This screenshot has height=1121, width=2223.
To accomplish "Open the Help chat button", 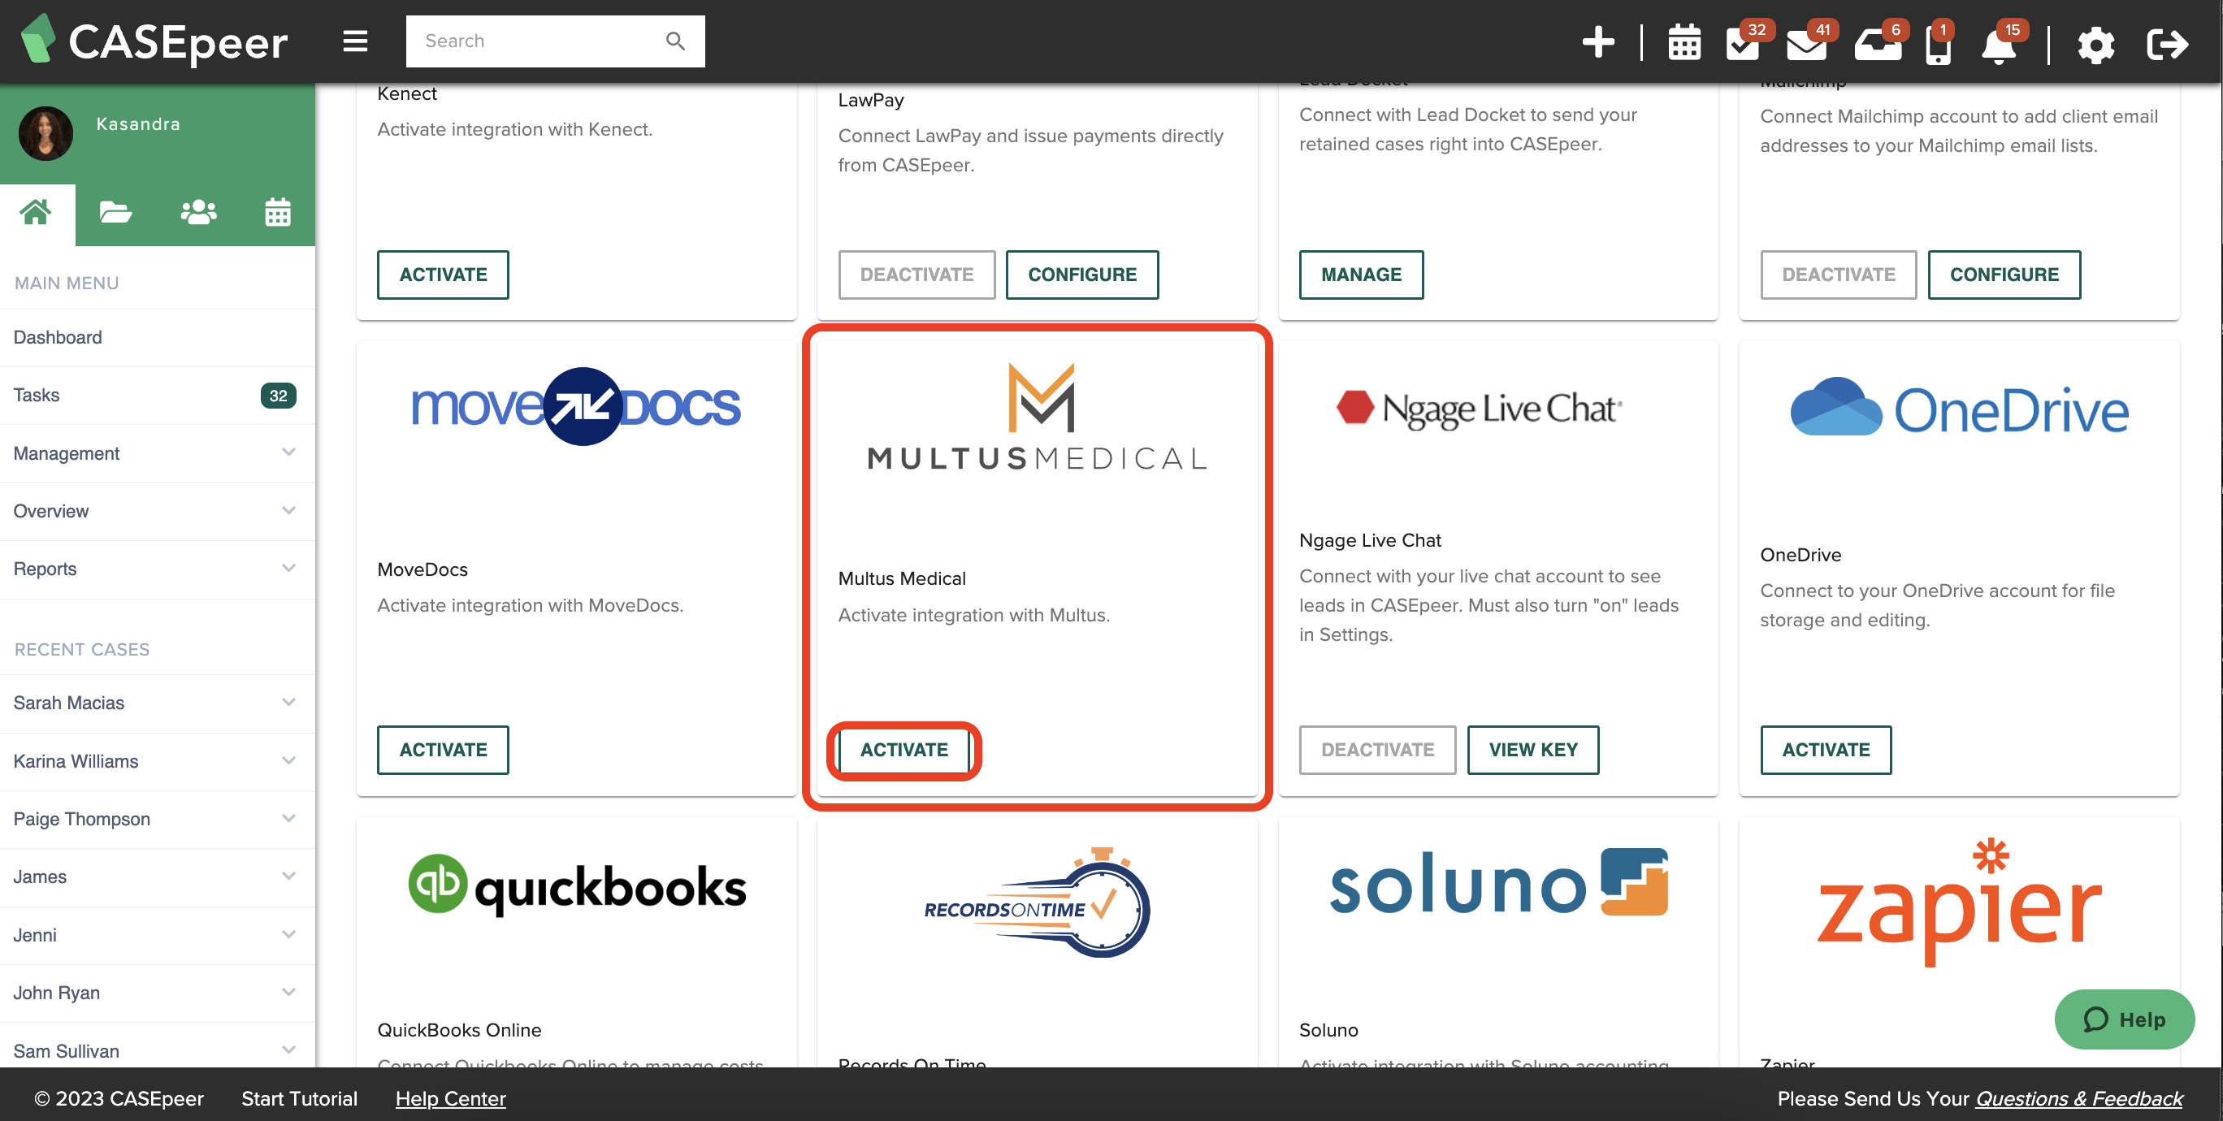I will point(2125,1020).
